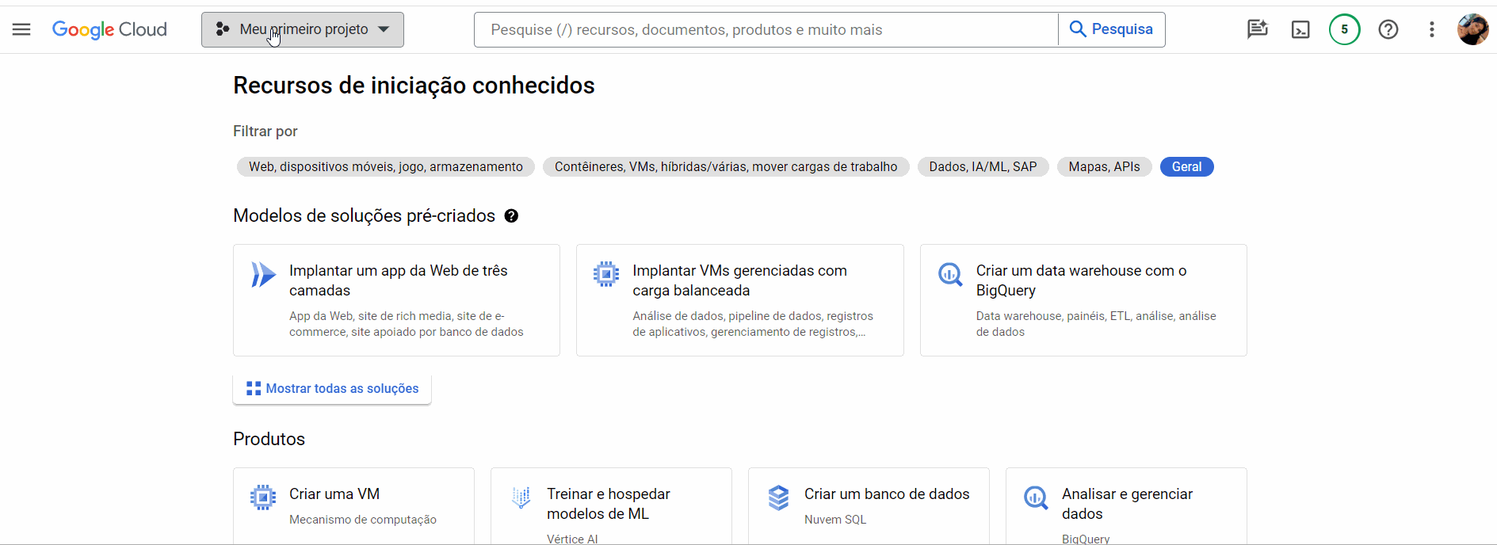
Task: Click the Nuvem SQL subtitle text
Action: point(835,520)
